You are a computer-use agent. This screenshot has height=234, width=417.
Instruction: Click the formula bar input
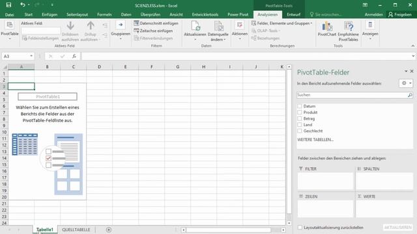click(x=246, y=56)
